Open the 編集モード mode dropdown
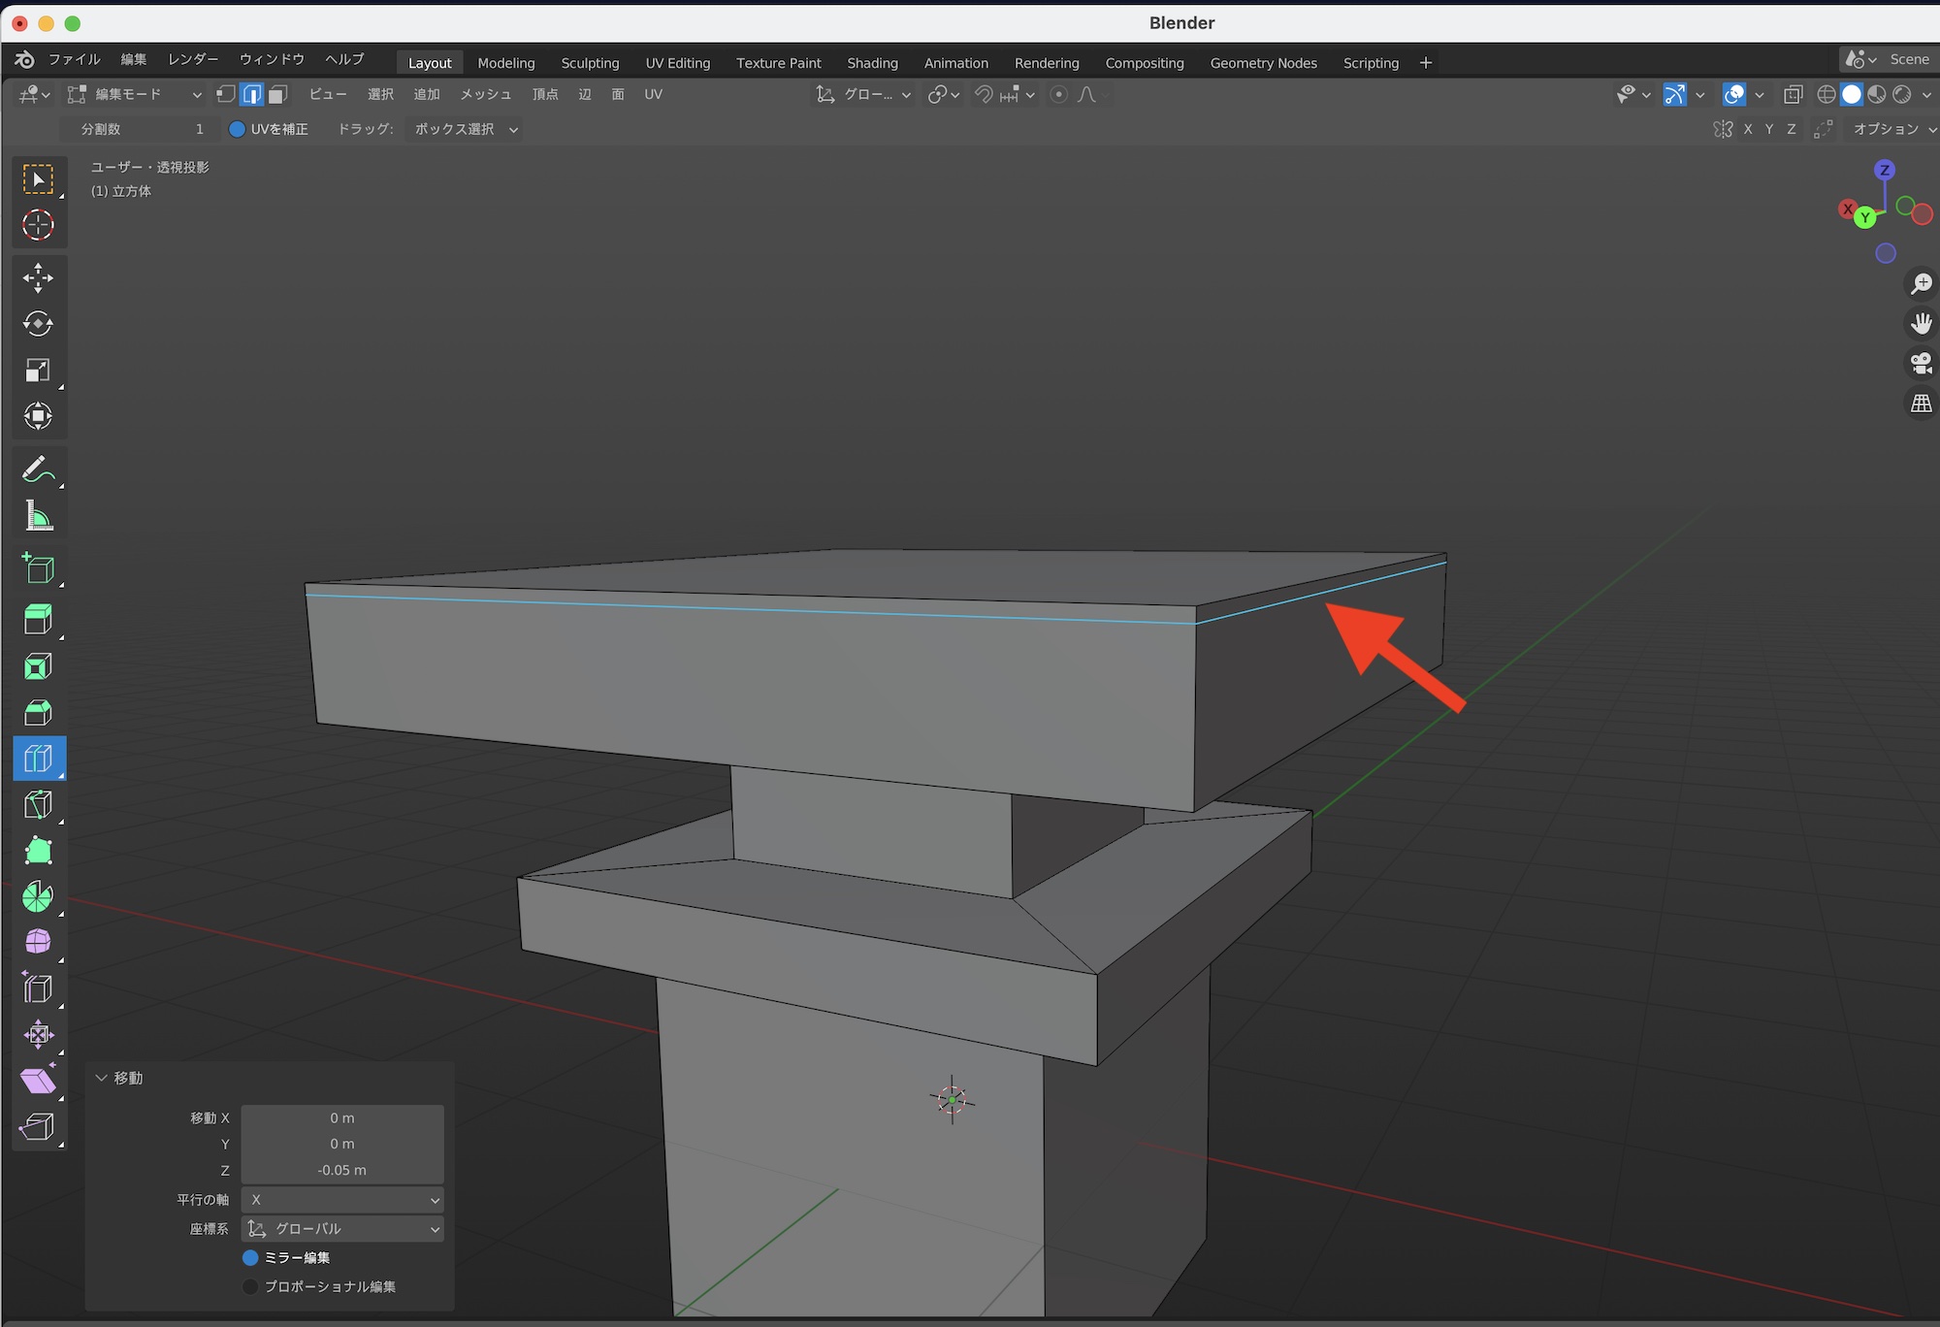 [x=134, y=94]
